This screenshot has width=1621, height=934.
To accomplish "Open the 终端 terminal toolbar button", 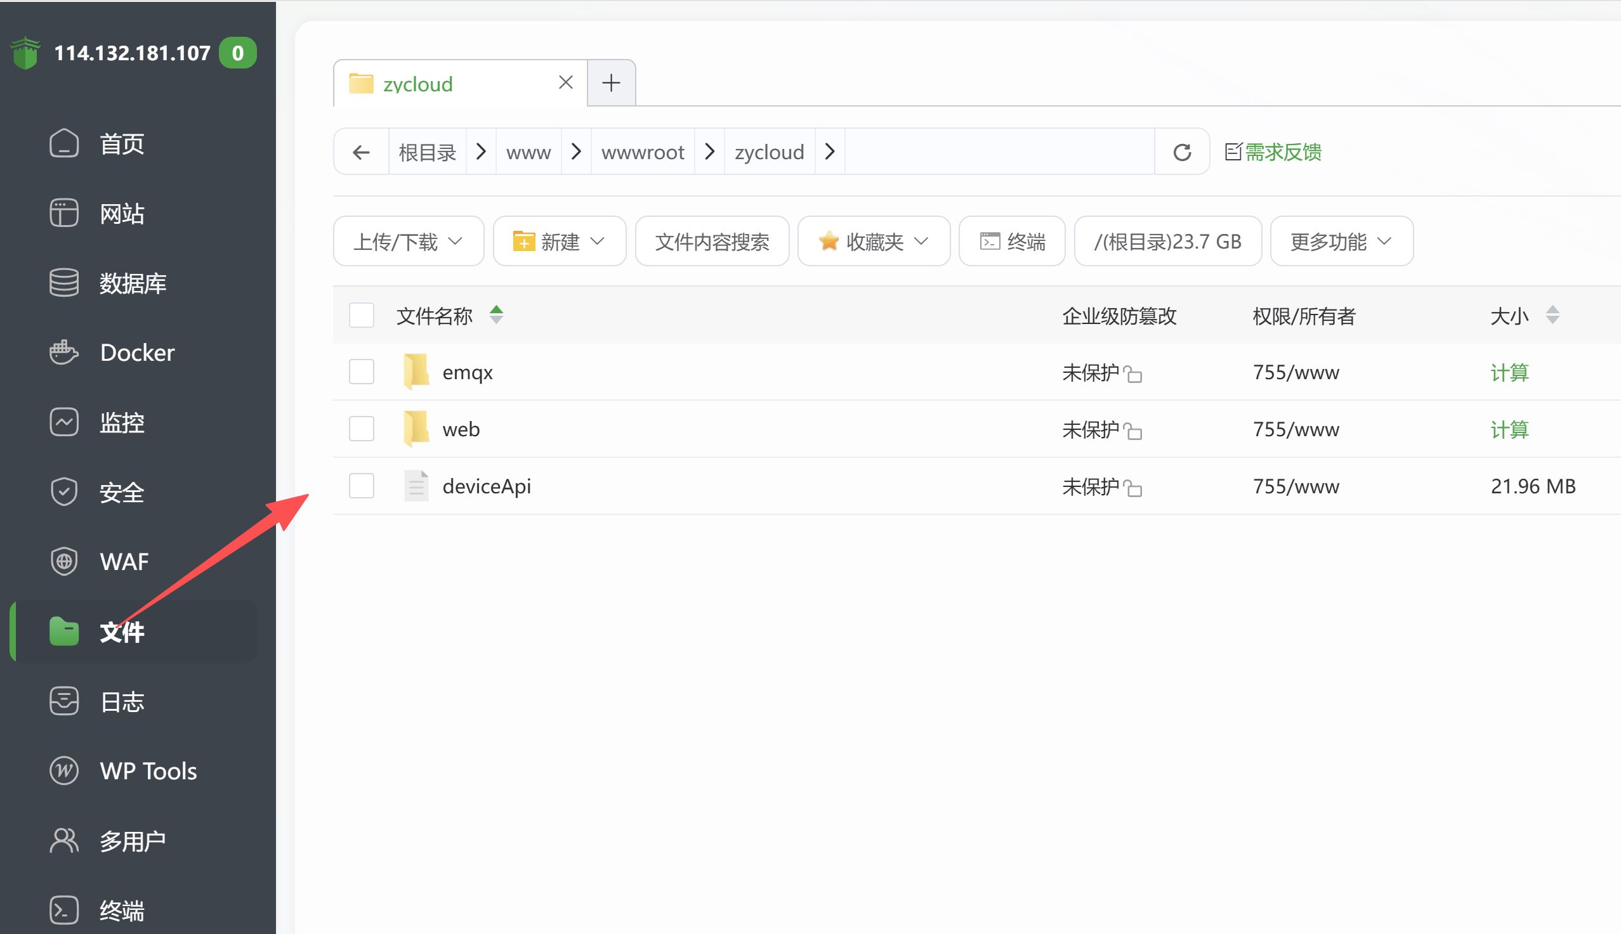I will point(1012,241).
